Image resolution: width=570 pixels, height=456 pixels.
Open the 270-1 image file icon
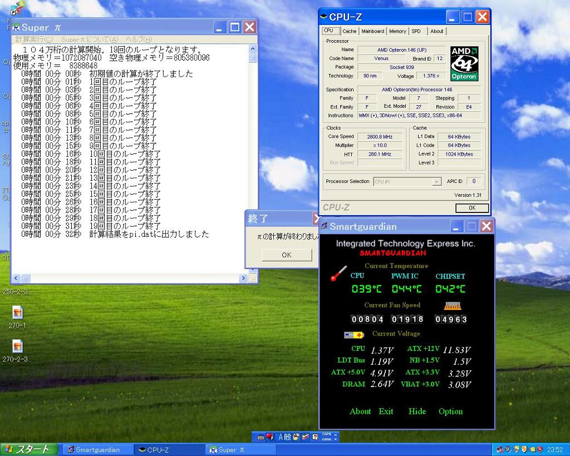coord(17,313)
